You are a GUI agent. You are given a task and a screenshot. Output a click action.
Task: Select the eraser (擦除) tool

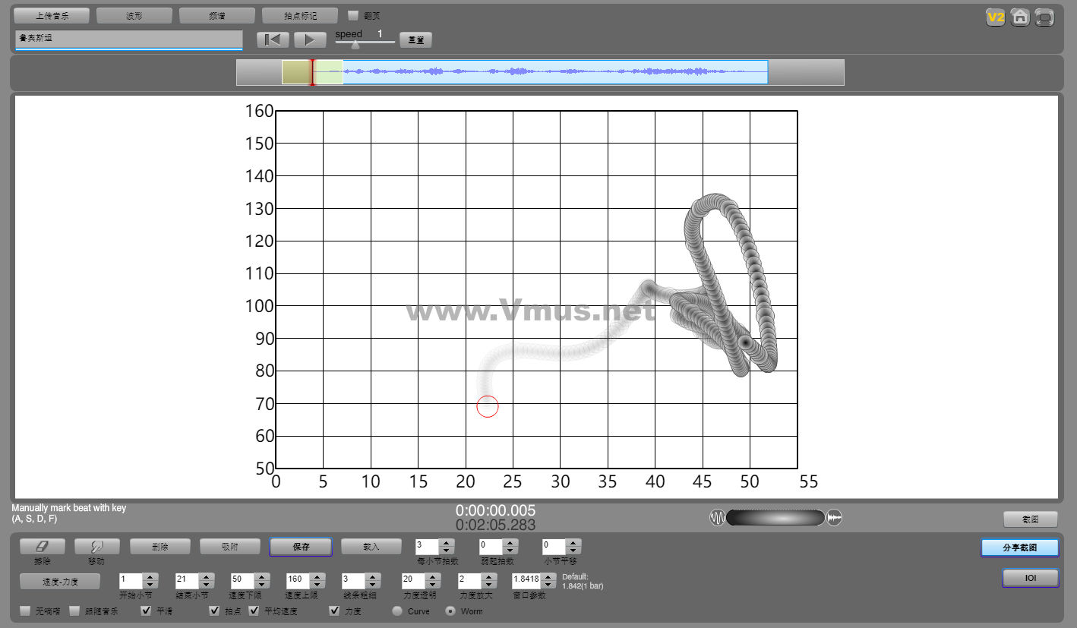tap(42, 546)
